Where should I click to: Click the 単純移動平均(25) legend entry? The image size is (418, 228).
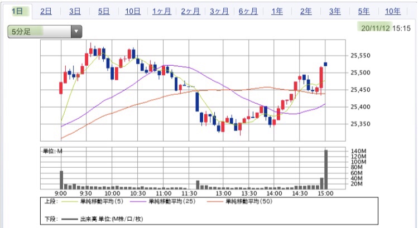coord(172,201)
